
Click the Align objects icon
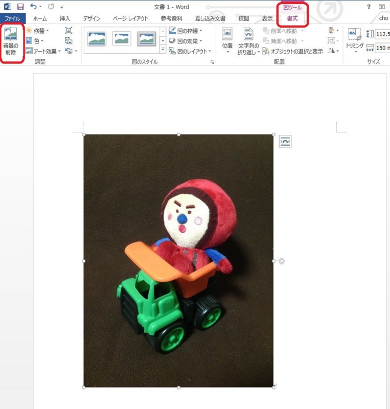pyautogui.click(x=333, y=31)
